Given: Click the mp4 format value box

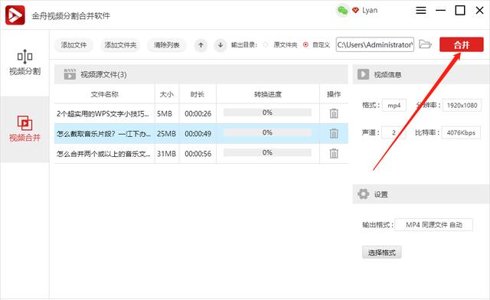Looking at the screenshot, I should (x=394, y=106).
